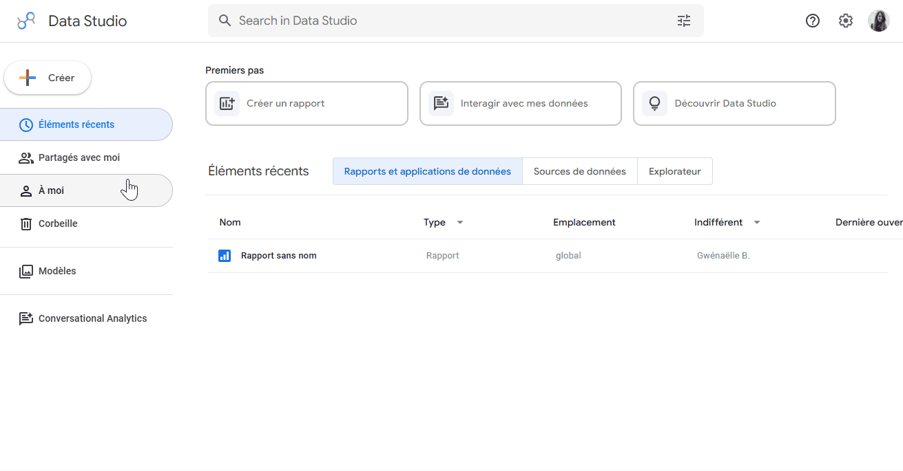The width and height of the screenshot is (903, 471).
Task: Click the chart icon in Créer un rapport
Action: [227, 104]
